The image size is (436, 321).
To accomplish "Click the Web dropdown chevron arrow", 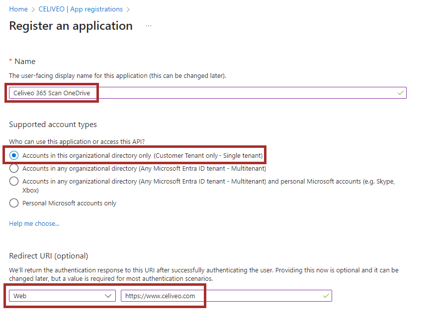I will click(109, 296).
